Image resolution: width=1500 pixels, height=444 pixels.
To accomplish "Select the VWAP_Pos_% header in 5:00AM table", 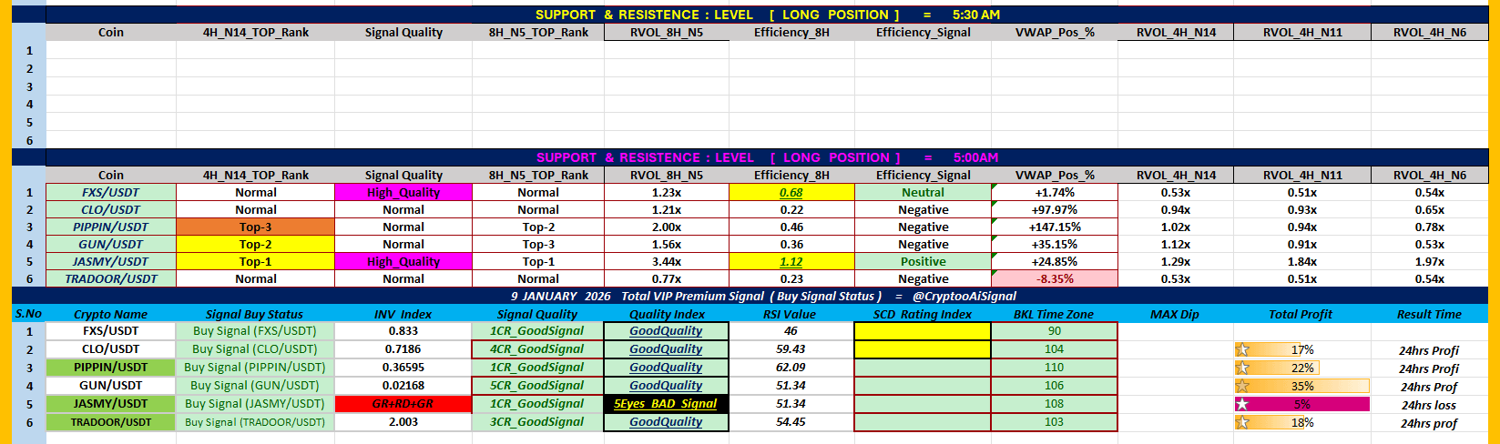I will [x=1055, y=176].
